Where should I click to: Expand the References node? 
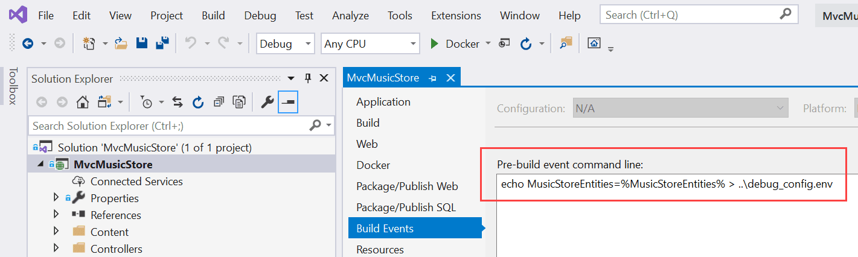click(x=56, y=214)
